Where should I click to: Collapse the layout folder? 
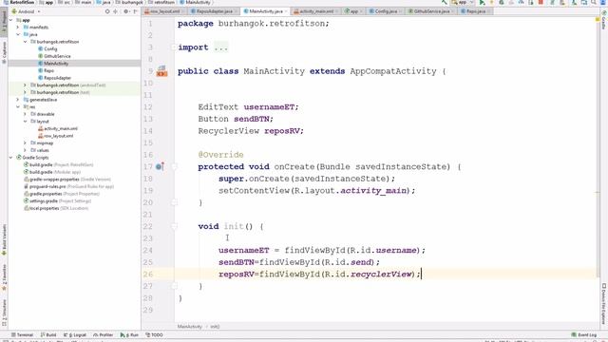pos(26,122)
